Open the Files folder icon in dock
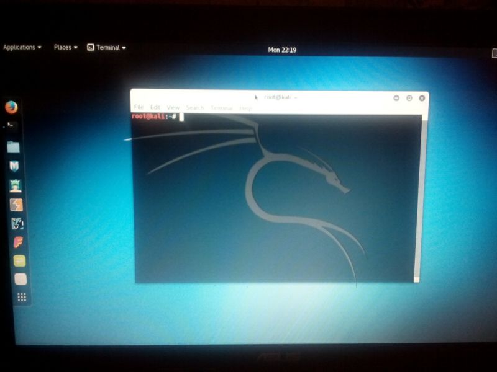This screenshot has height=372, width=497. coord(13,147)
